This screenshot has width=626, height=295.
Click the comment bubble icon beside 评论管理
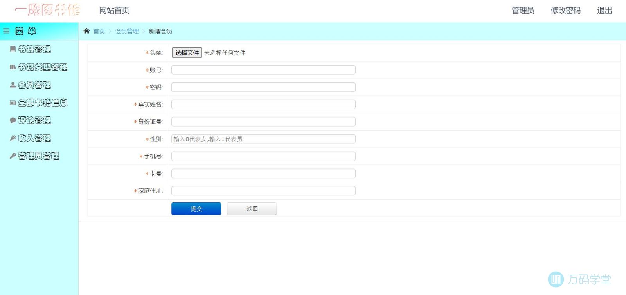(x=13, y=120)
